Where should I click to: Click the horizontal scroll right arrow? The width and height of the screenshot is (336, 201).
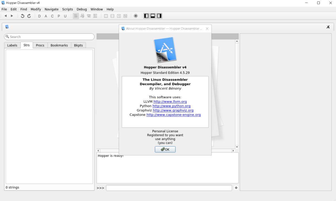pyautogui.click(x=233, y=151)
